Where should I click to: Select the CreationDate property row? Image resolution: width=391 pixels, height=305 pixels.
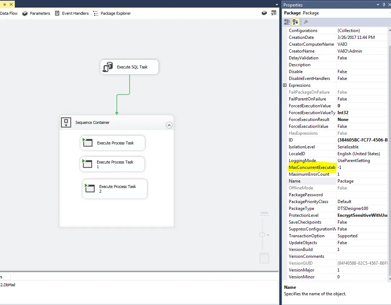coord(338,37)
